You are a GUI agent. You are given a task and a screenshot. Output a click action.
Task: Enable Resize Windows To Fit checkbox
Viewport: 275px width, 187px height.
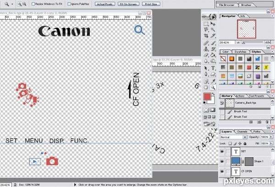(33, 4)
